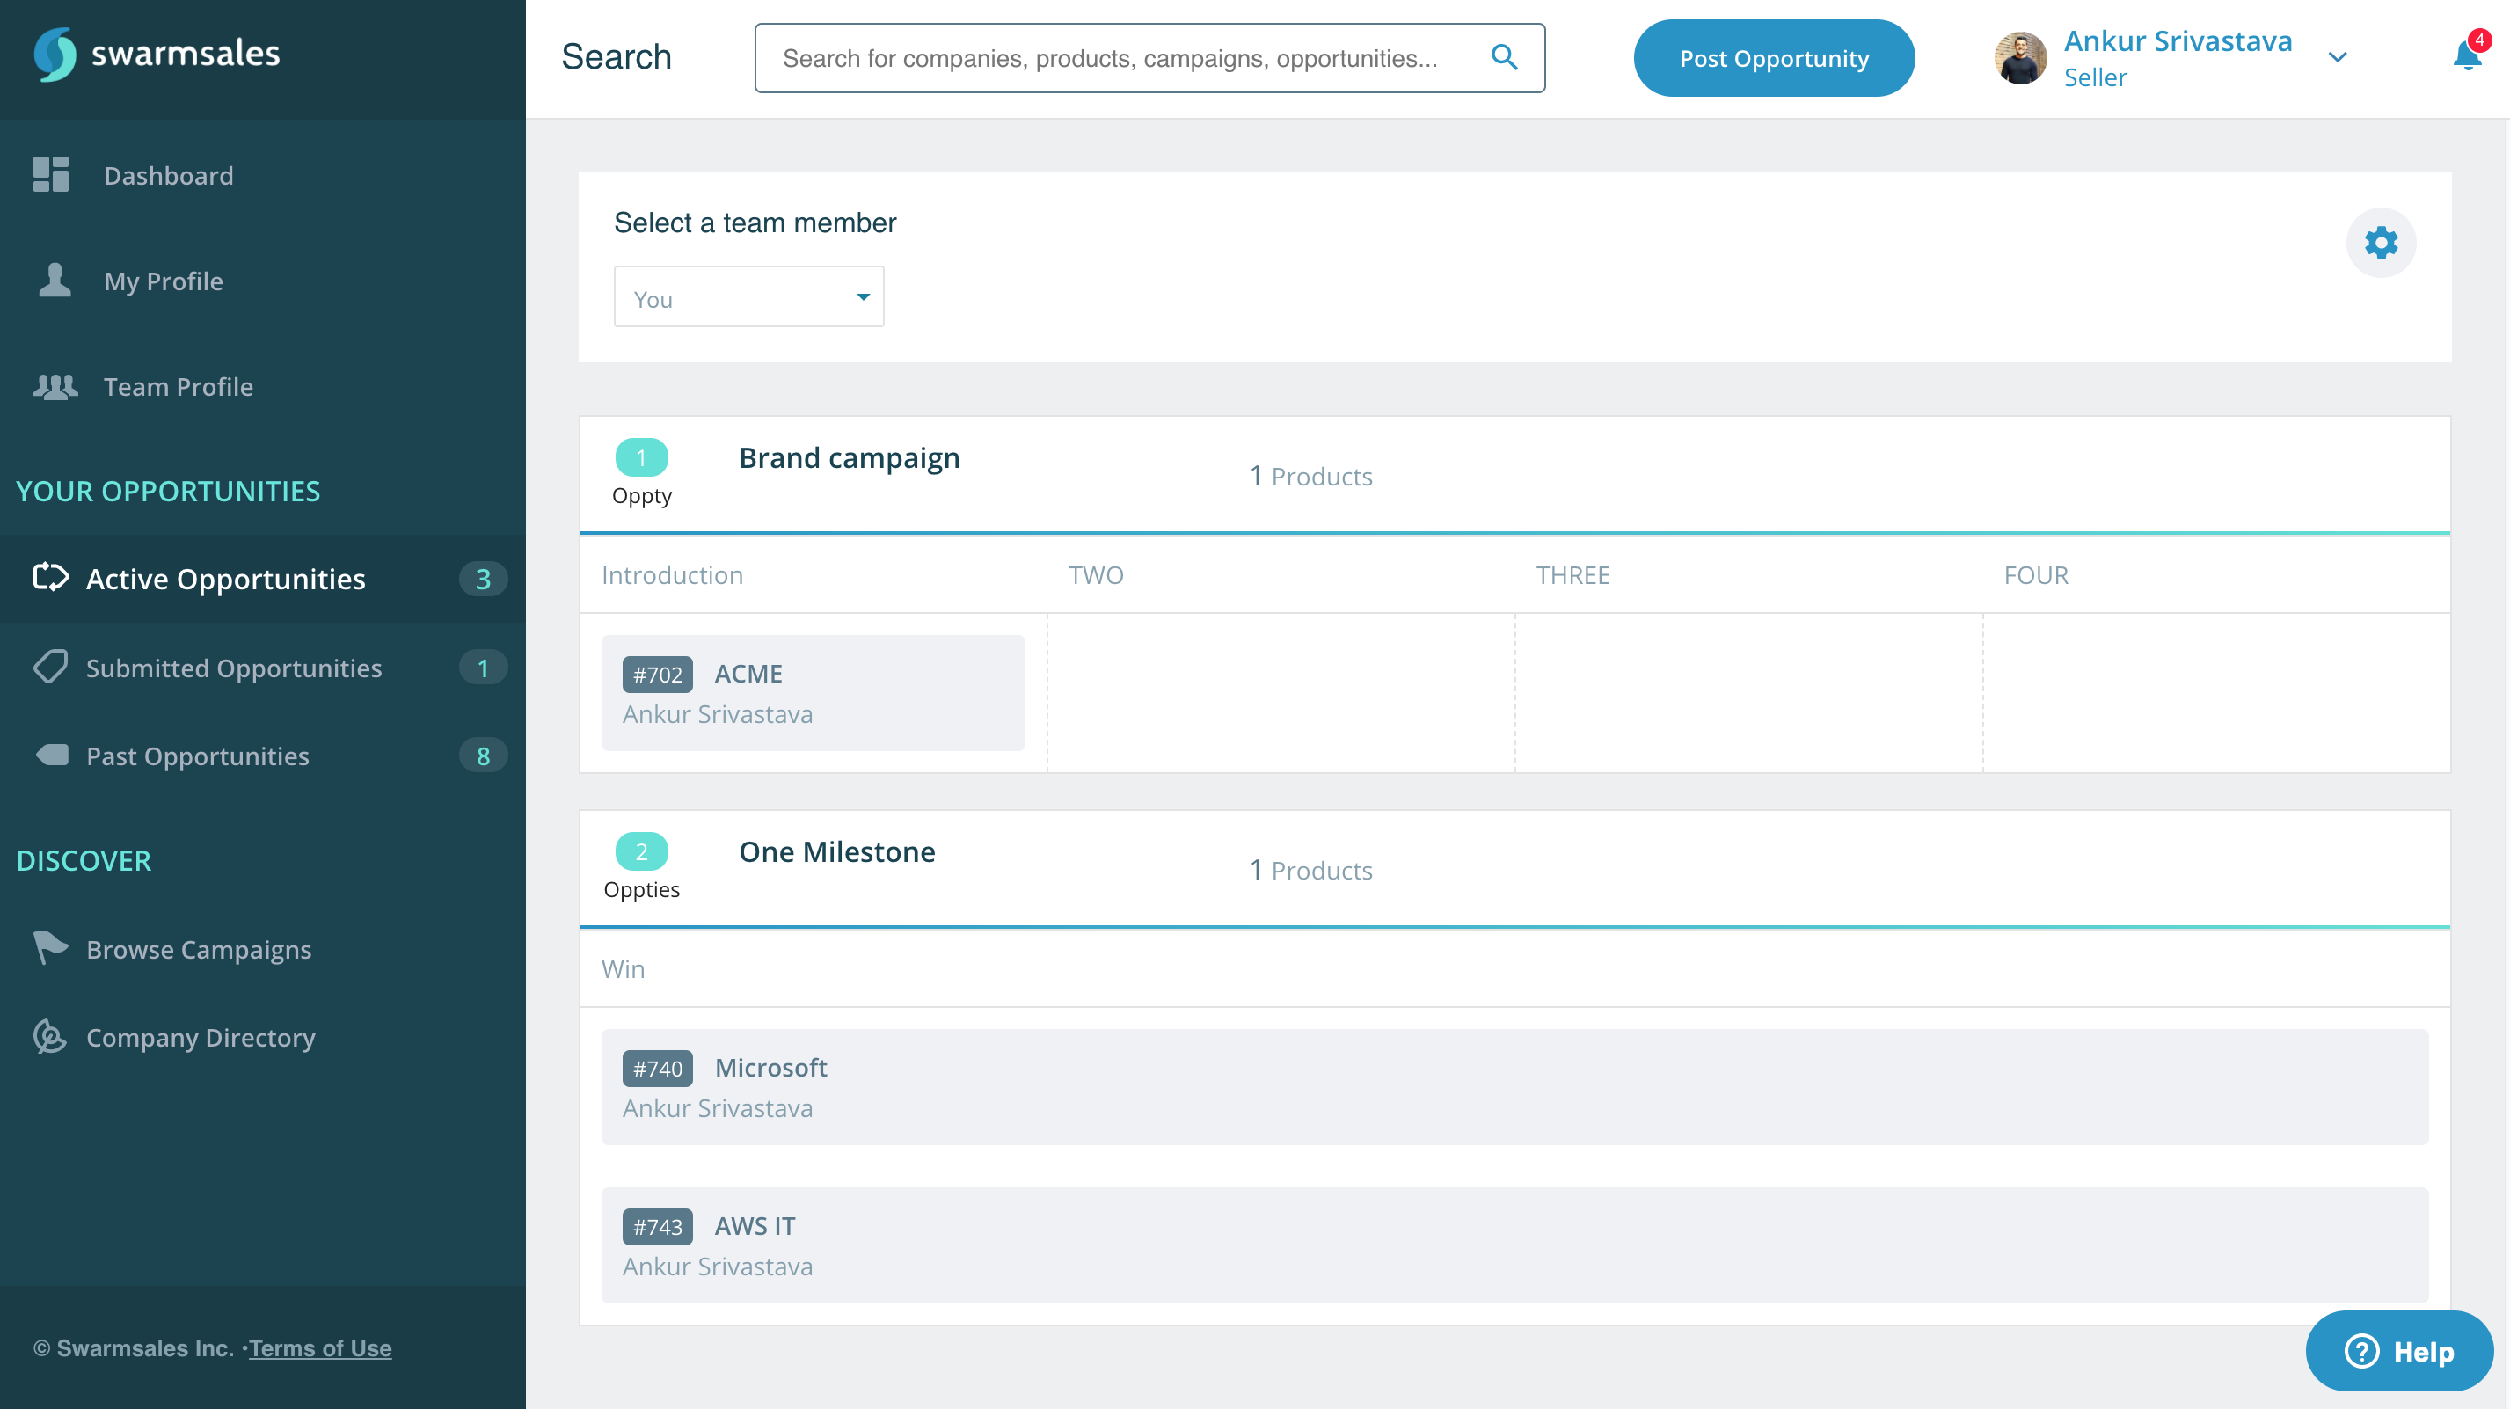Image resolution: width=2510 pixels, height=1409 pixels.
Task: Click the My Profile person icon
Action: (55, 281)
